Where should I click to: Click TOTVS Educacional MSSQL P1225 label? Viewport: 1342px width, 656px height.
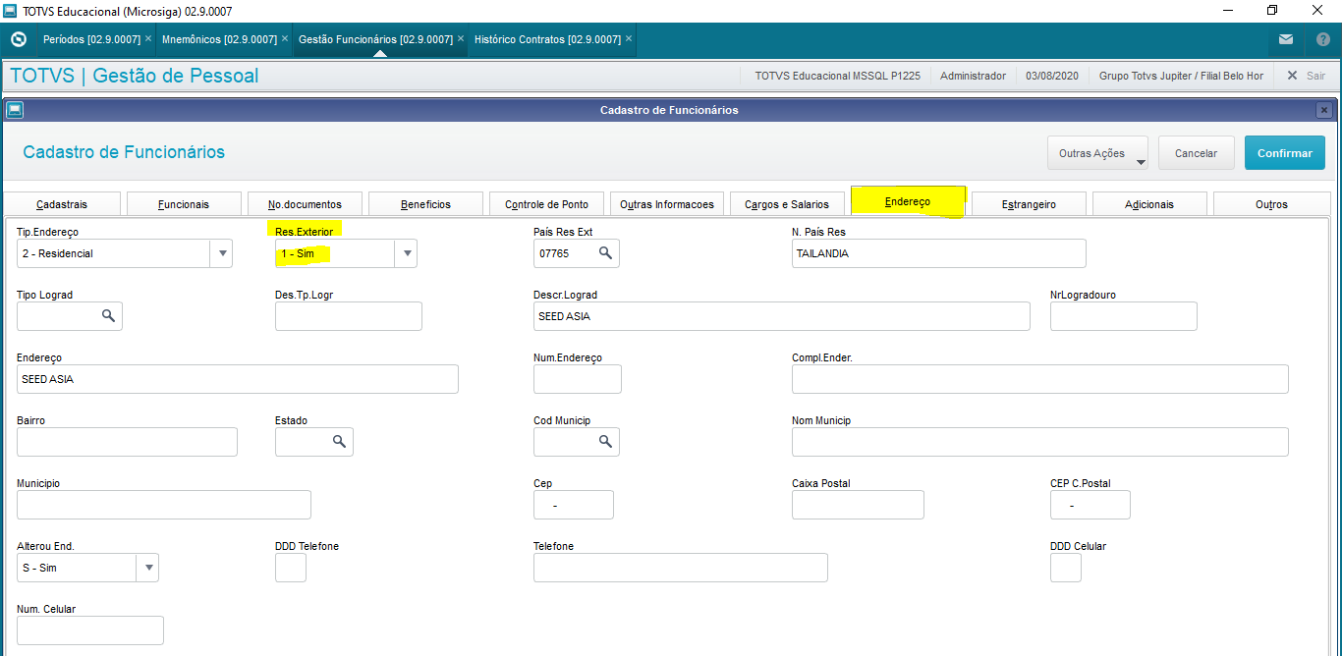click(x=837, y=76)
